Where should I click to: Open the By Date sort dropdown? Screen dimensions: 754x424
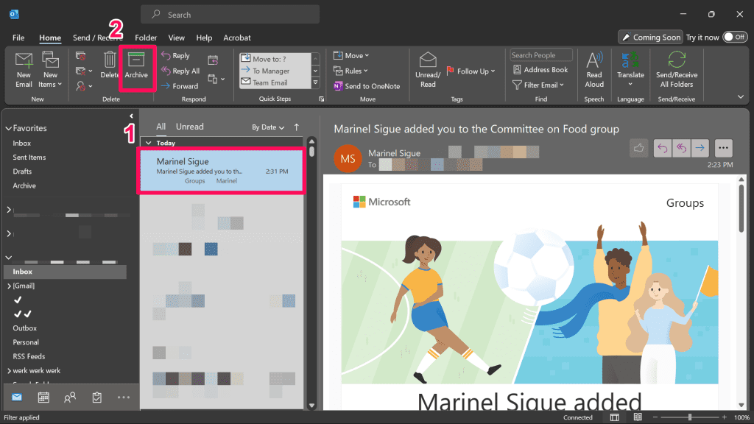[x=268, y=127]
